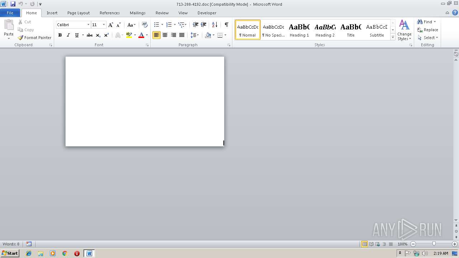Open the Paragraph dialog launcher
The width and height of the screenshot is (459, 258).
(x=229, y=45)
